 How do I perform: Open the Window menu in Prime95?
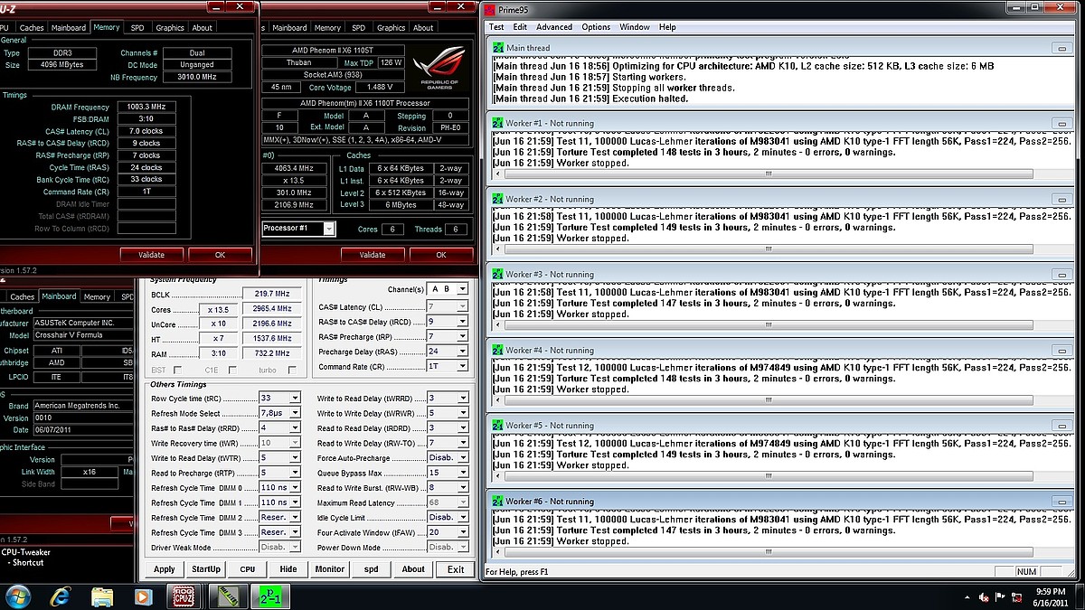click(x=635, y=27)
